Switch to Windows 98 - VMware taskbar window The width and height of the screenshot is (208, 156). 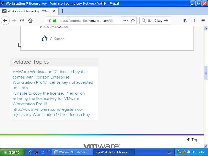pos(72,152)
